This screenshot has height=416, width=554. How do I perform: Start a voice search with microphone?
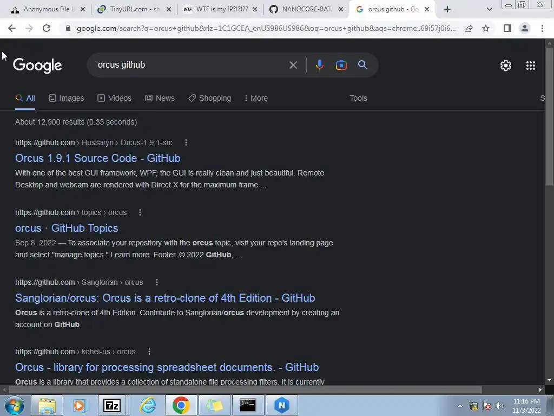(319, 65)
